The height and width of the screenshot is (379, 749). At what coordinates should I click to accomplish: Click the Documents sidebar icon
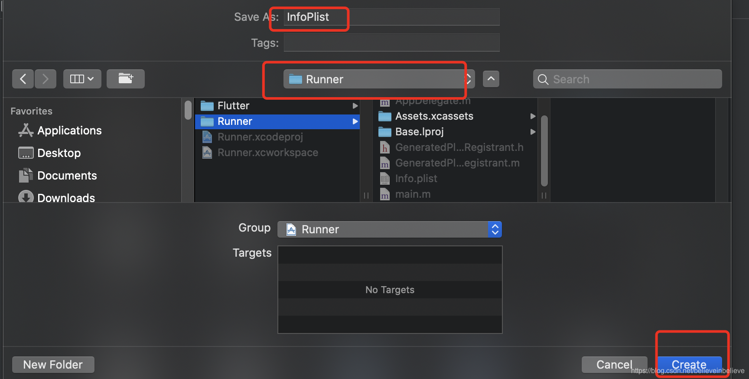26,175
